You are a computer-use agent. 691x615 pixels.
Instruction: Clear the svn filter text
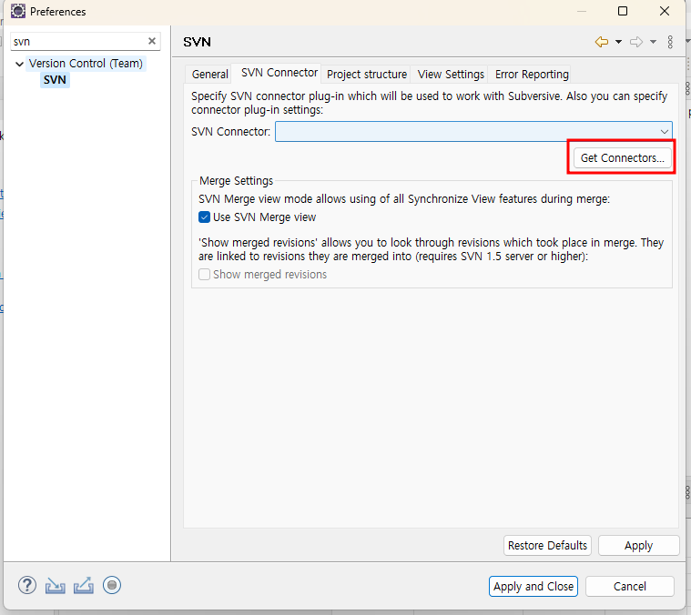pos(152,41)
